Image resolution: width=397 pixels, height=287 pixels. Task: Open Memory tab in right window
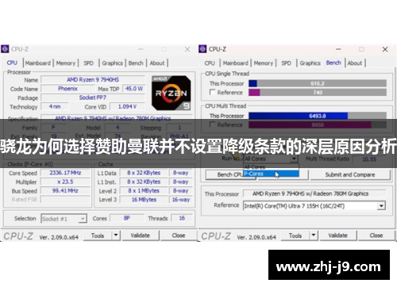(264, 63)
